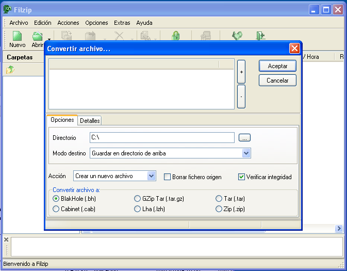Select Tar (.tar) format

(219, 199)
